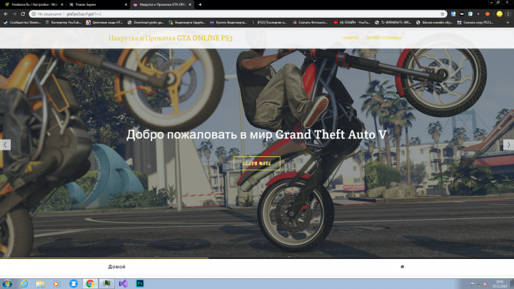The image size is (514, 289).
Task: Open the Конвертер YouTube bookmark
Action: click(x=64, y=23)
